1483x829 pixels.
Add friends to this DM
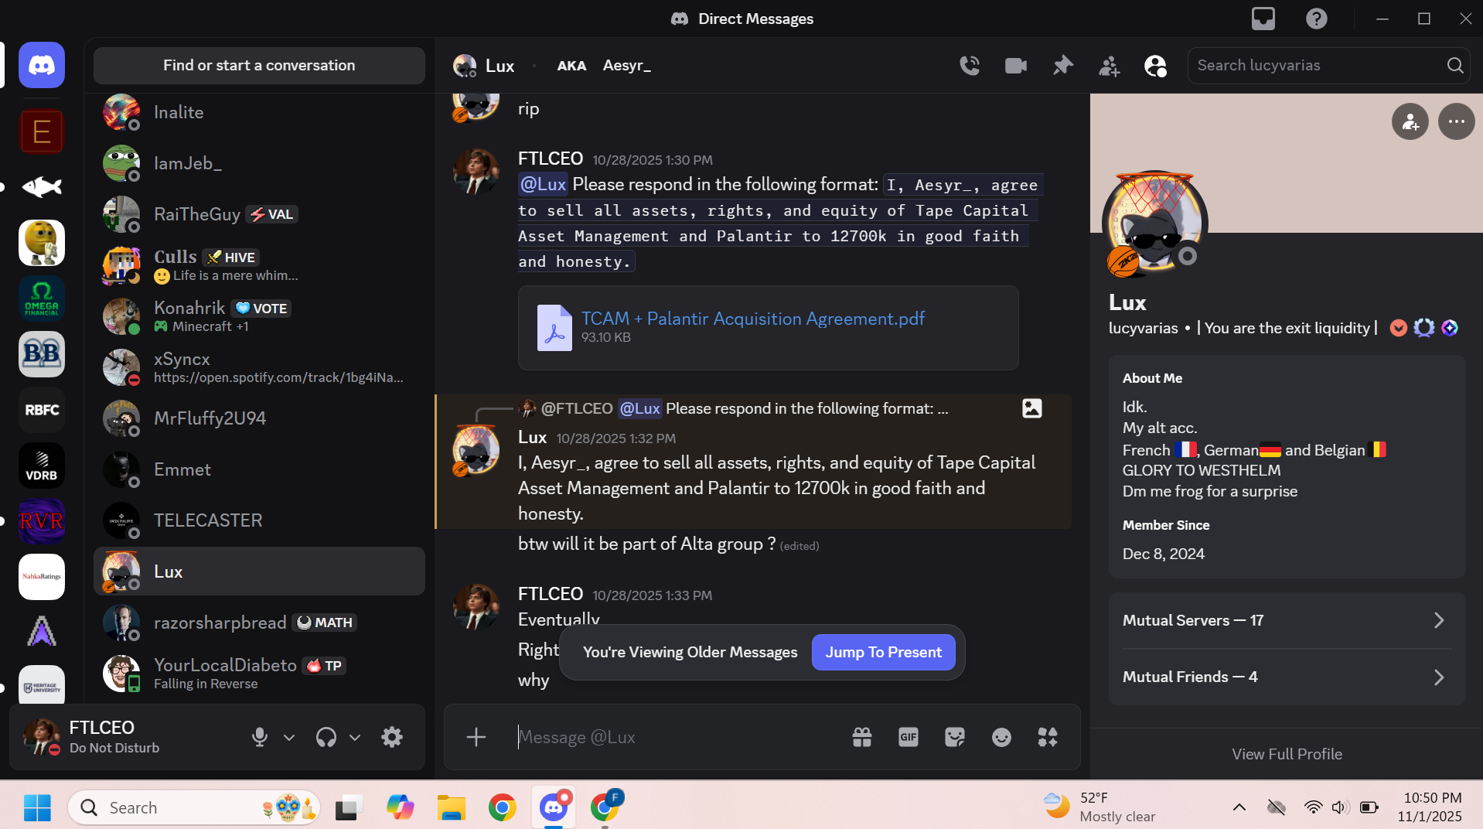coord(1109,66)
